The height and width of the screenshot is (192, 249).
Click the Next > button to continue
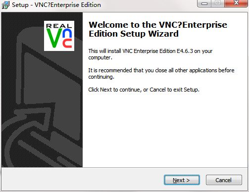coord(182,180)
